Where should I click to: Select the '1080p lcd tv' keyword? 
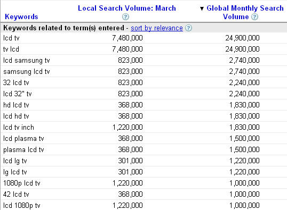pos(21,183)
